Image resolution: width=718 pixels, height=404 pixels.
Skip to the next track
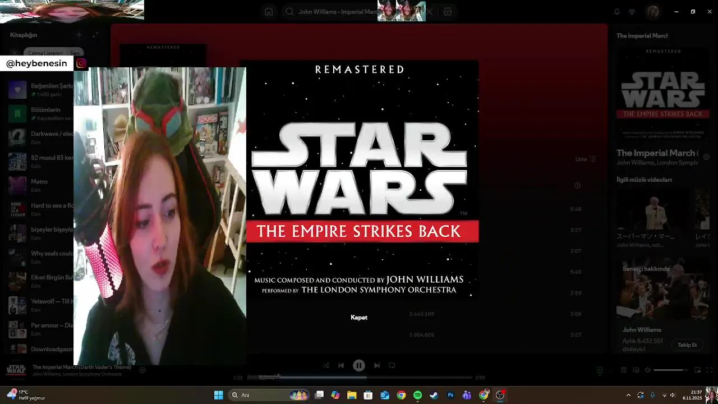(x=377, y=365)
